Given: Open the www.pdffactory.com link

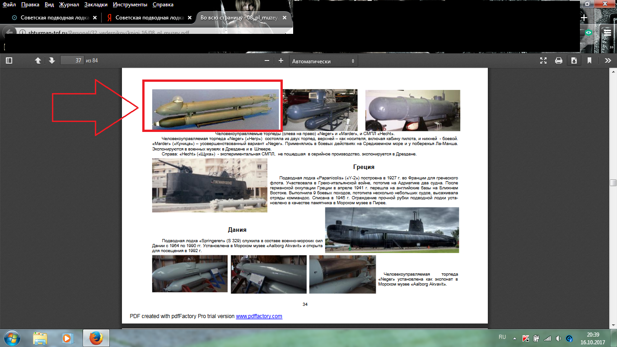Looking at the screenshot, I should 259,316.
